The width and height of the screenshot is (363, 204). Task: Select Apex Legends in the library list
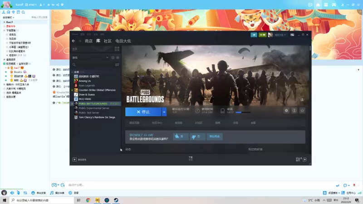click(x=87, y=85)
